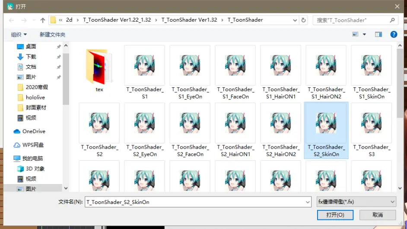Select the T_ToonShader_S1_FaceOn file
The width and height of the screenshot is (407, 229).
[235, 73]
